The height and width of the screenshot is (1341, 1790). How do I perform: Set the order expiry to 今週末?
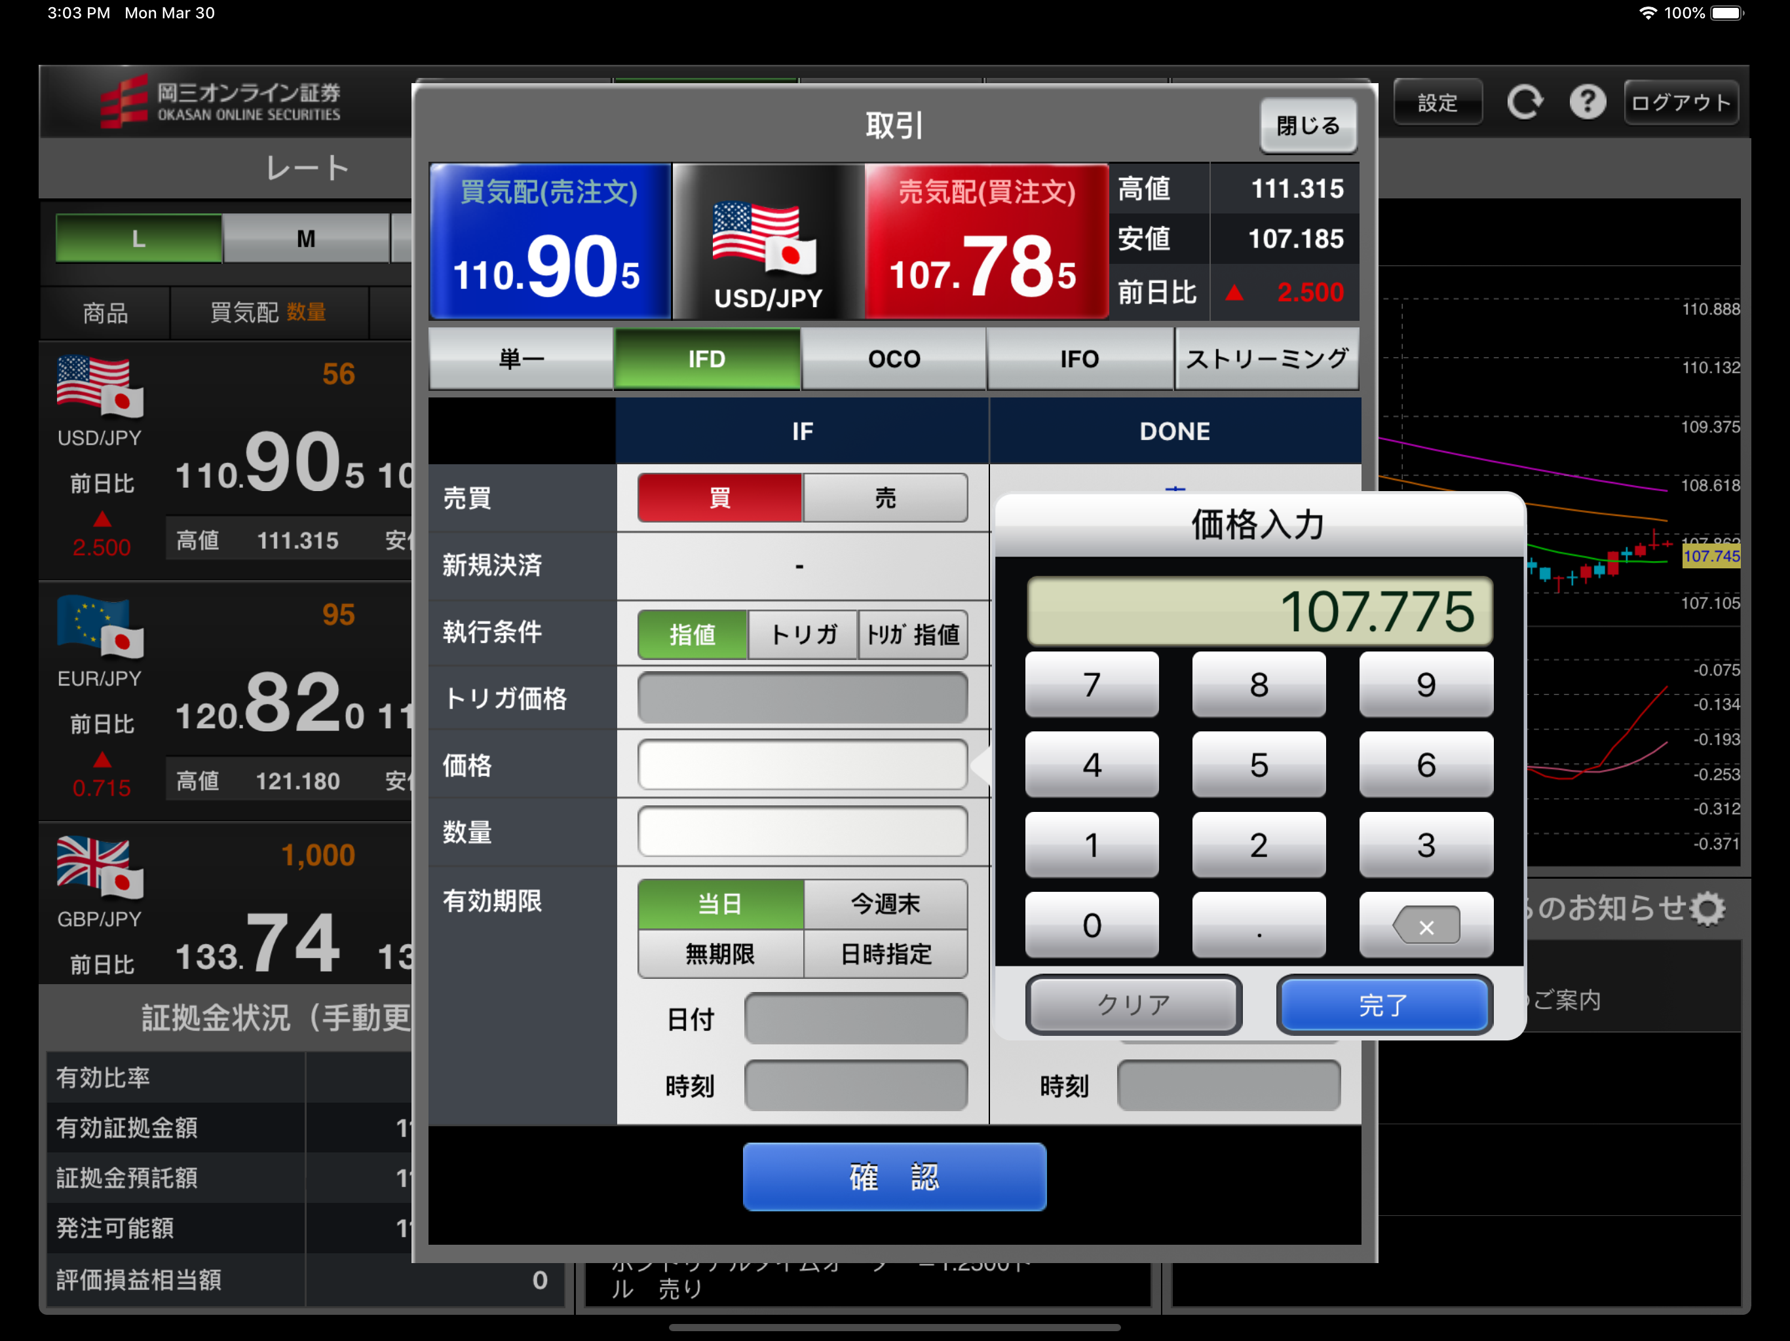[x=885, y=904]
